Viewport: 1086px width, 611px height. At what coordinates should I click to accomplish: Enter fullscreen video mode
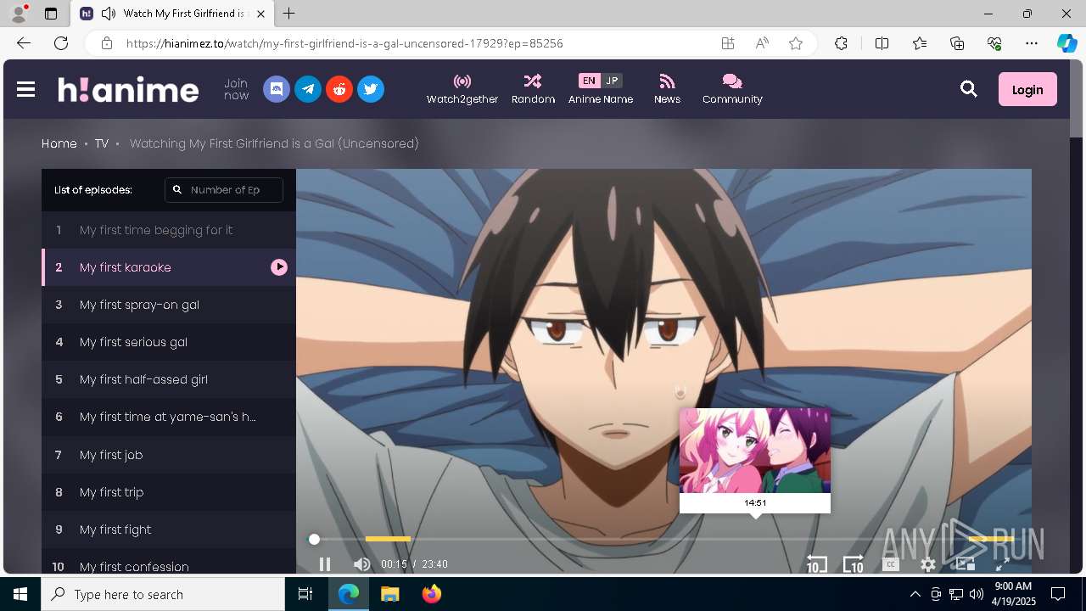pos(1002,564)
